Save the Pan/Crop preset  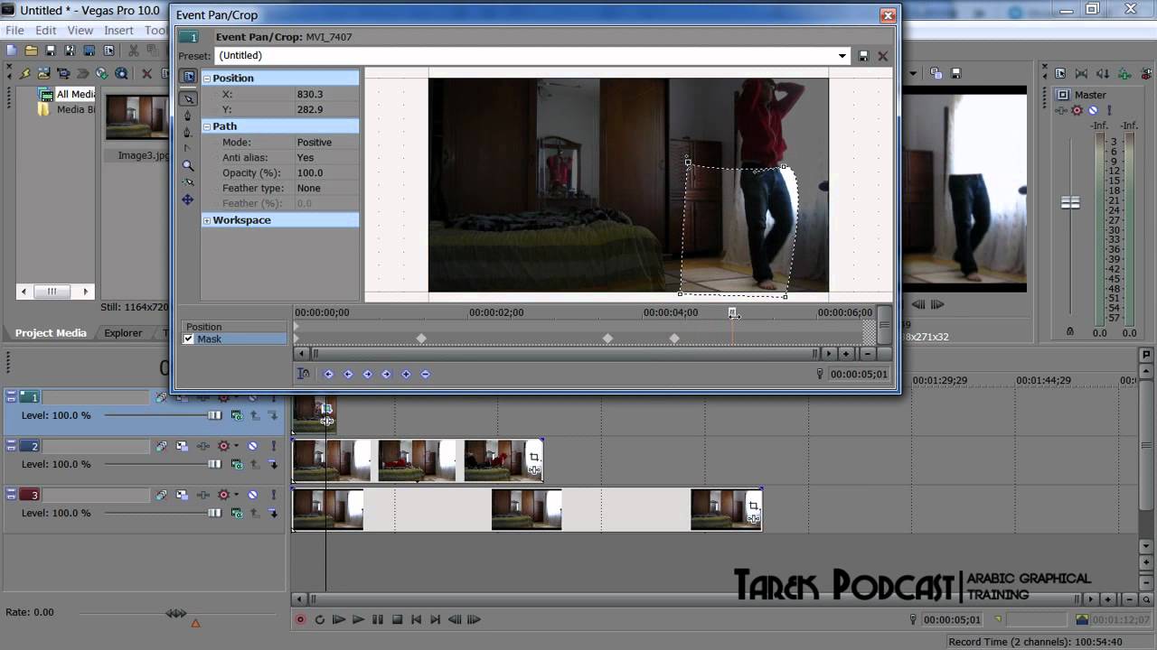click(x=863, y=56)
